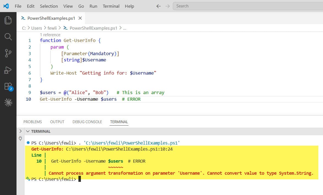This screenshot has width=323, height=195.
Task: Click 'Get-UserInfo' in the function declaration
Action: coord(80,40)
